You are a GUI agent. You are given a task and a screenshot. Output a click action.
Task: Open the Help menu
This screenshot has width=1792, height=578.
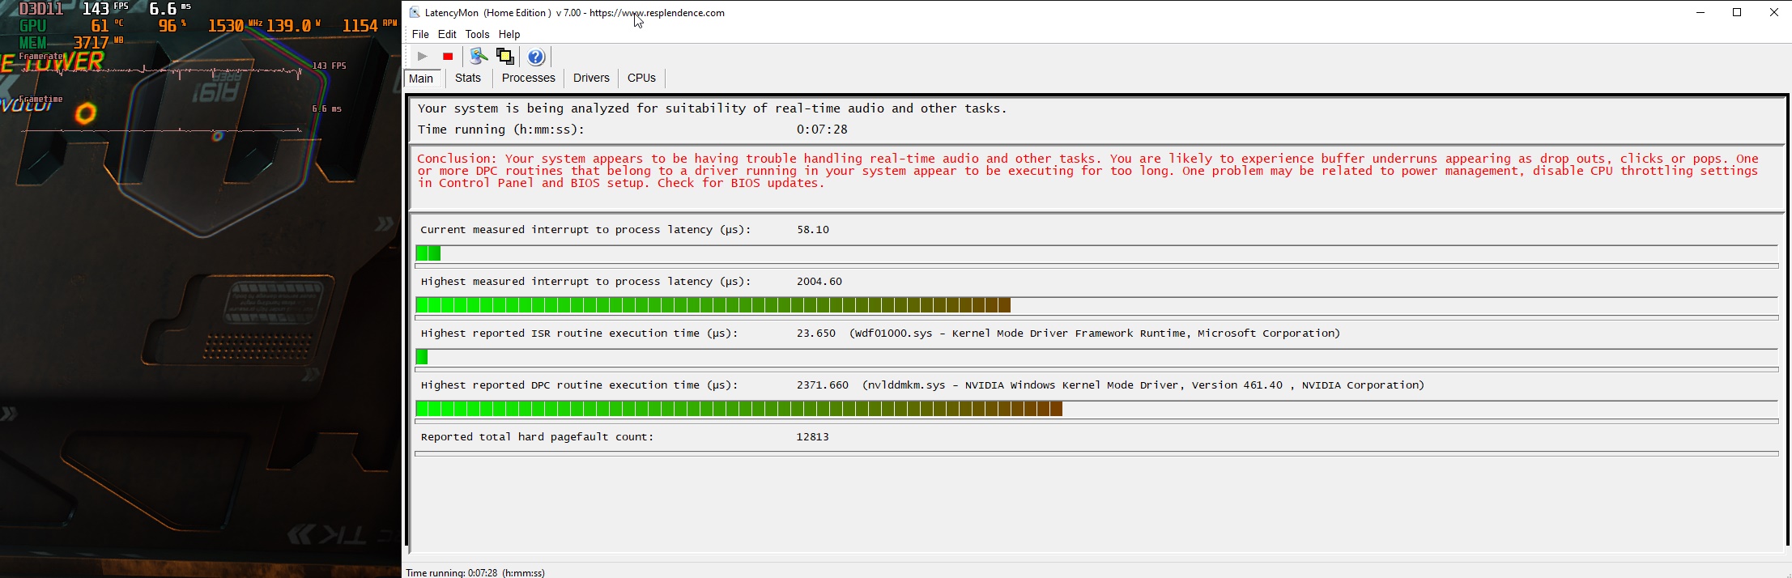click(509, 35)
